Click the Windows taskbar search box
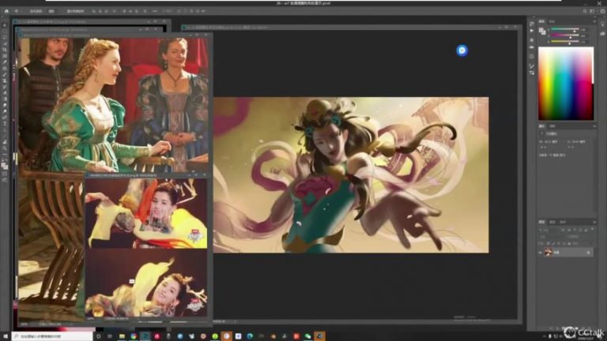The height and width of the screenshot is (341, 607). pos(51,336)
